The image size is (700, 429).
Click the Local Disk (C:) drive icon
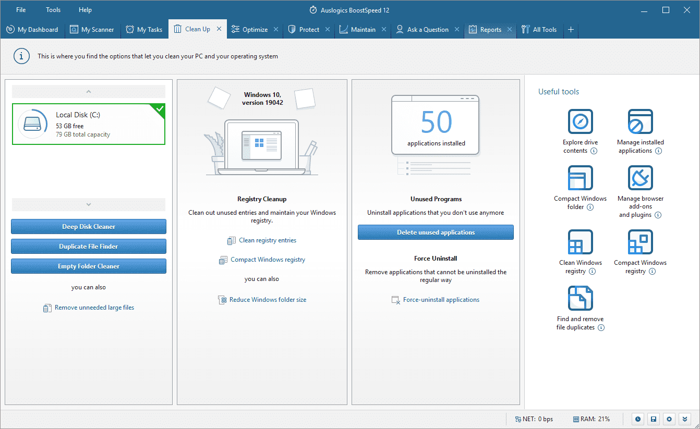coord(33,124)
